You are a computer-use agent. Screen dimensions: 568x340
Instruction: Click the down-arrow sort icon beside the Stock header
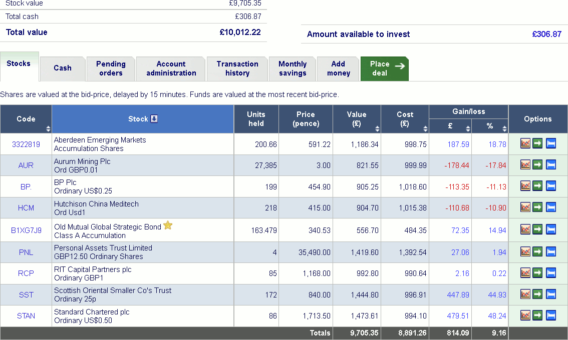coord(154,118)
